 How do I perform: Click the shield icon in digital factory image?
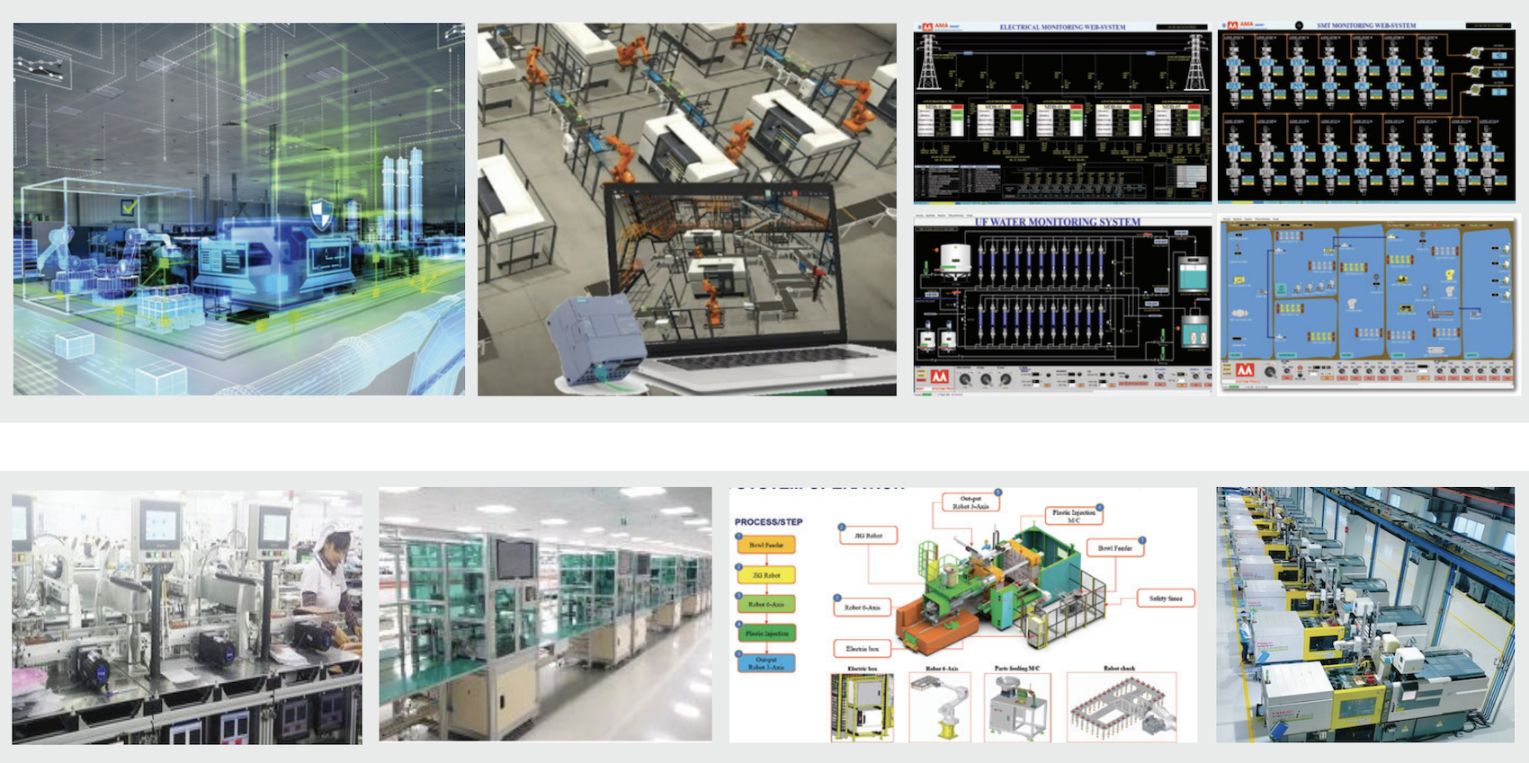[321, 214]
